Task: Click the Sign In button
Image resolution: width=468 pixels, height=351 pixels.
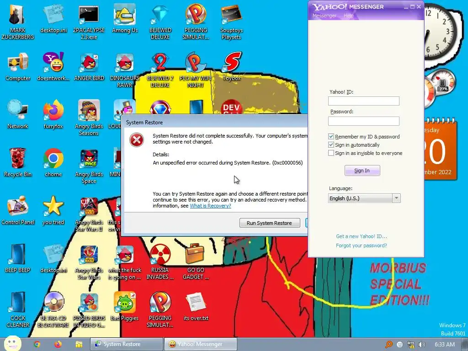Action: click(362, 170)
